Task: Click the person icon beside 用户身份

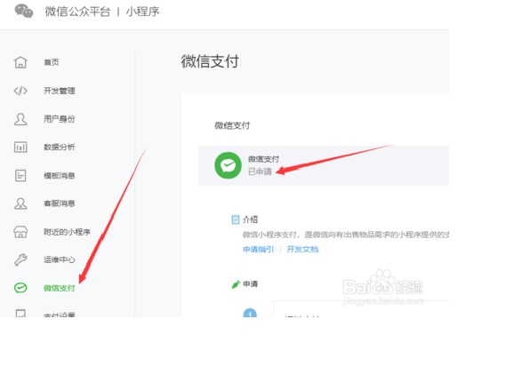Action: pos(20,119)
